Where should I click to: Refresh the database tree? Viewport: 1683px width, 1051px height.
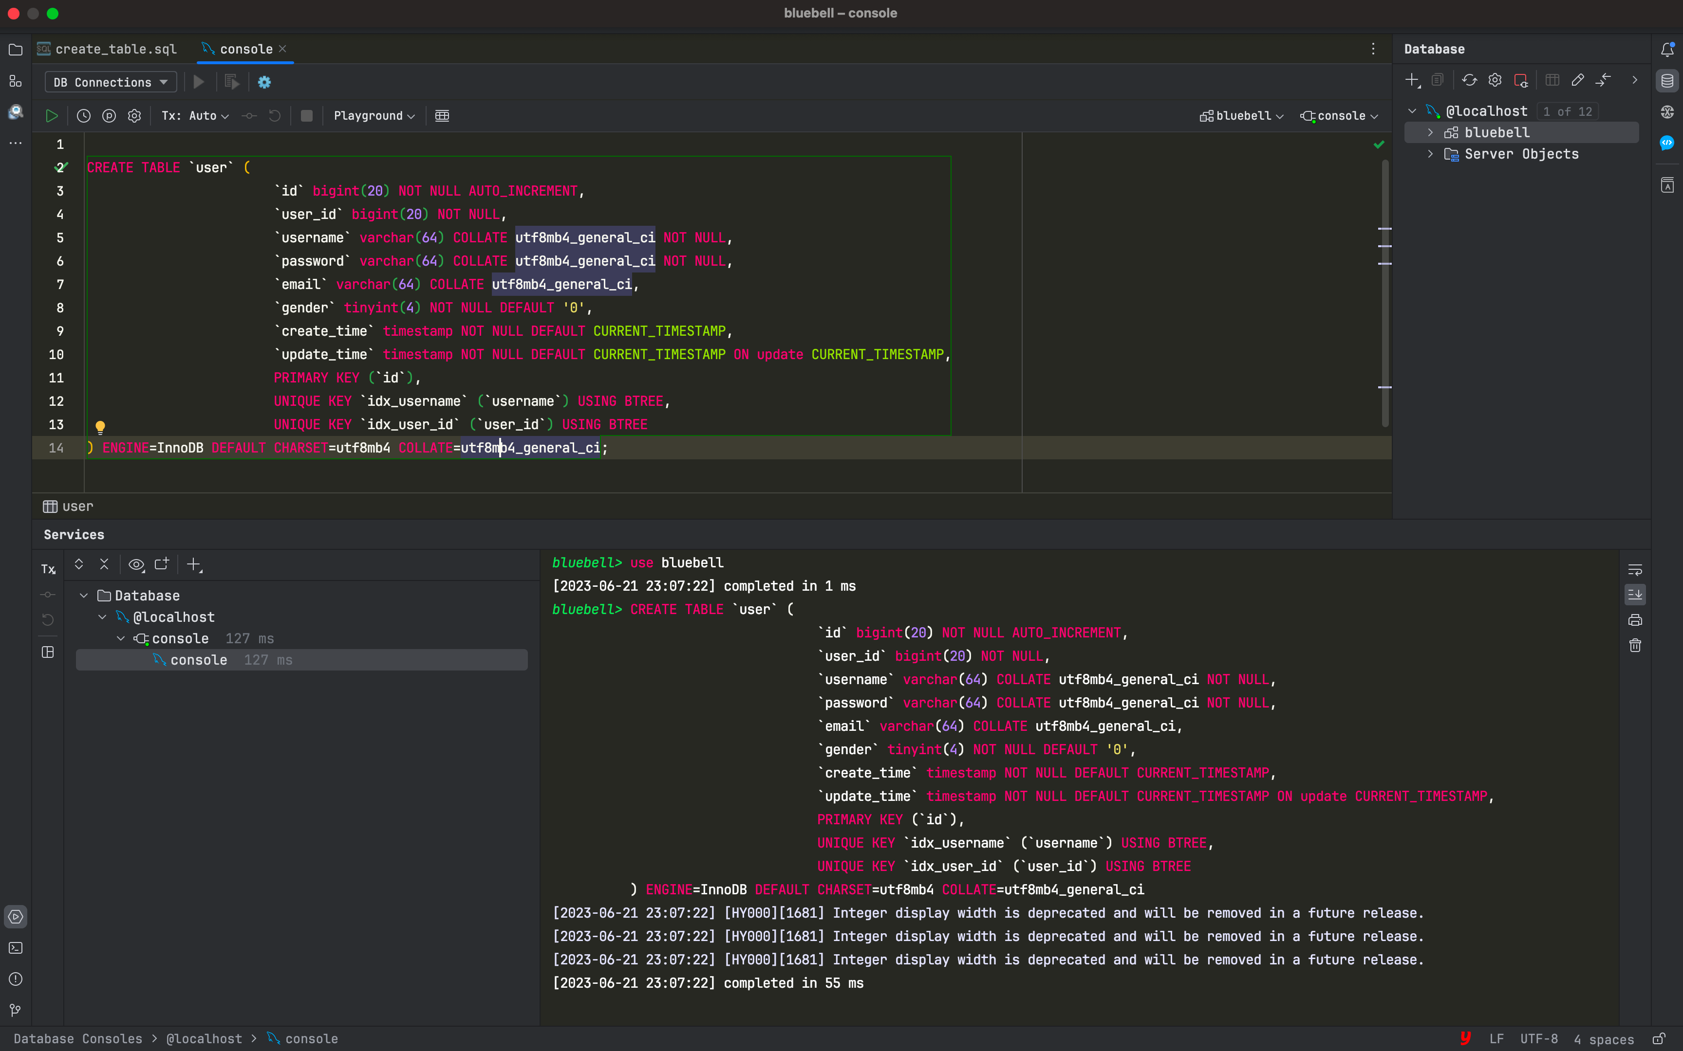tap(1469, 81)
